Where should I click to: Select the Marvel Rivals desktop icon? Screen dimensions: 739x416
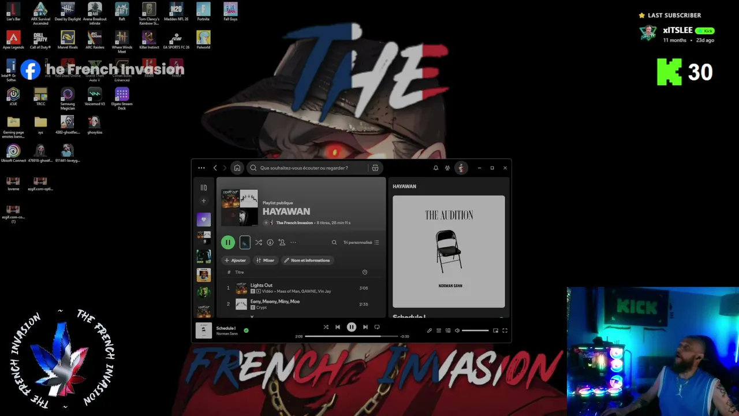[x=68, y=40]
